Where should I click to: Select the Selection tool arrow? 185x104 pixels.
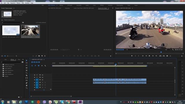tap(27, 60)
